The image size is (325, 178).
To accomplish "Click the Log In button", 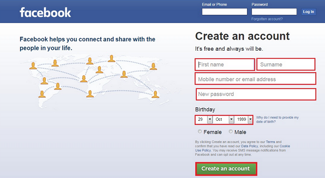I will (308, 12).
